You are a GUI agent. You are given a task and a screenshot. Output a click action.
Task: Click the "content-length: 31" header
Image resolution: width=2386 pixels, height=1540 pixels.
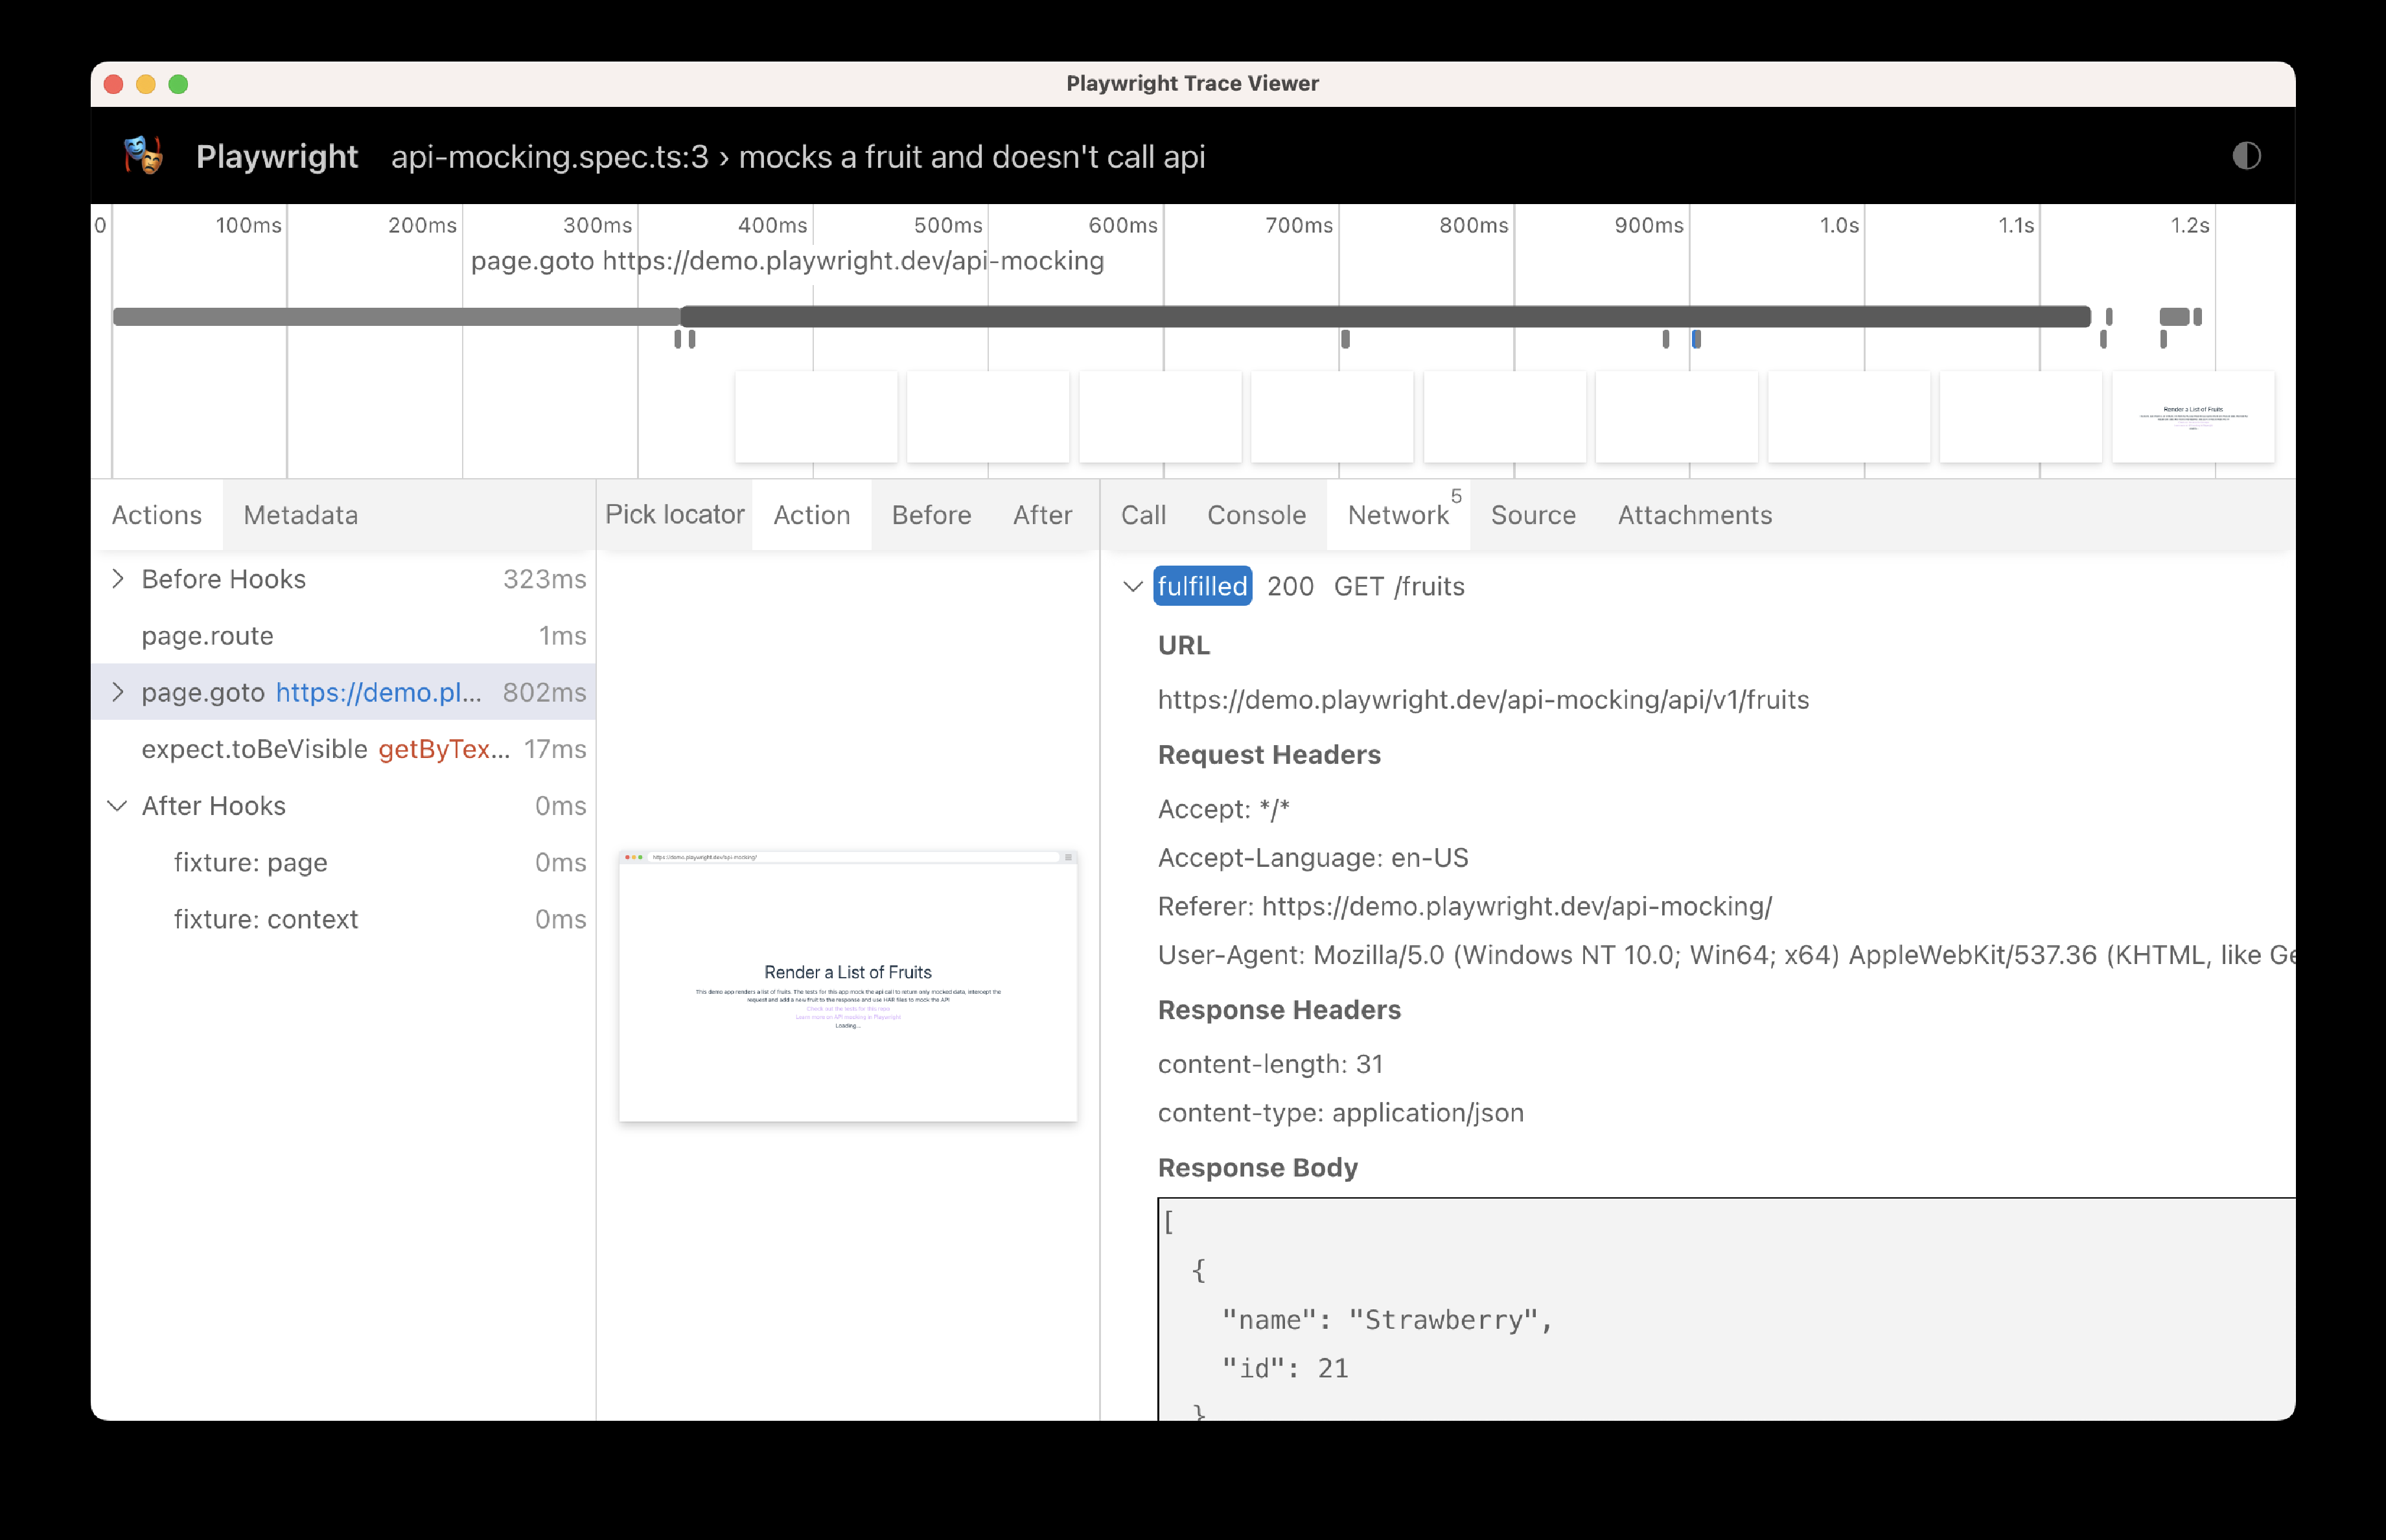pos(1270,1064)
